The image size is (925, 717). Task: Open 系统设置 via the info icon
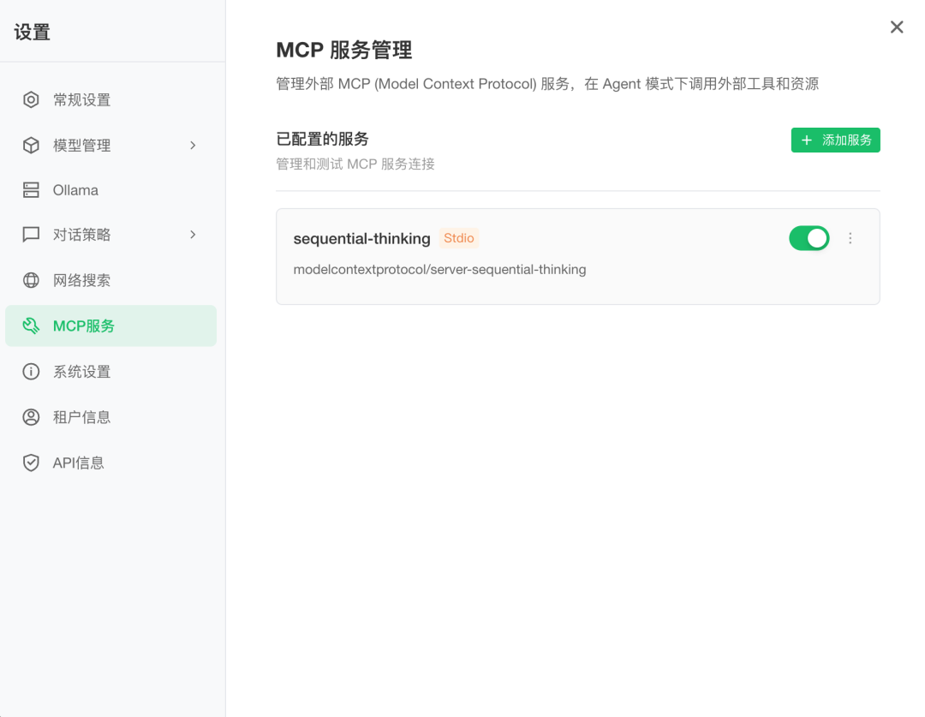point(31,371)
